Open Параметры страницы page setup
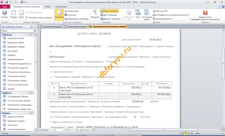The height and width of the screenshot is (136, 225). click(76, 19)
